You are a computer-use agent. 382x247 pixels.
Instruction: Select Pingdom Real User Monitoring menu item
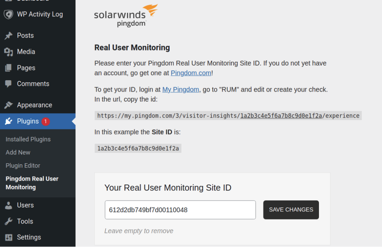tap(32, 183)
